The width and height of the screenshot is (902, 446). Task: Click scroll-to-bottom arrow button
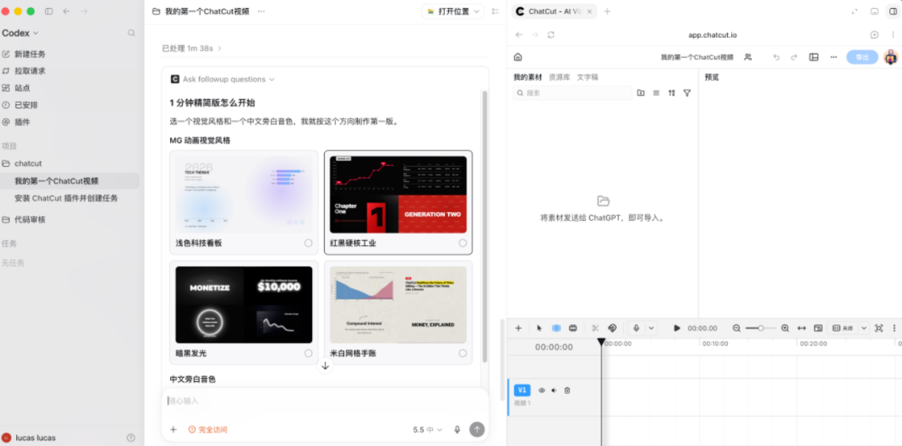[x=325, y=366]
